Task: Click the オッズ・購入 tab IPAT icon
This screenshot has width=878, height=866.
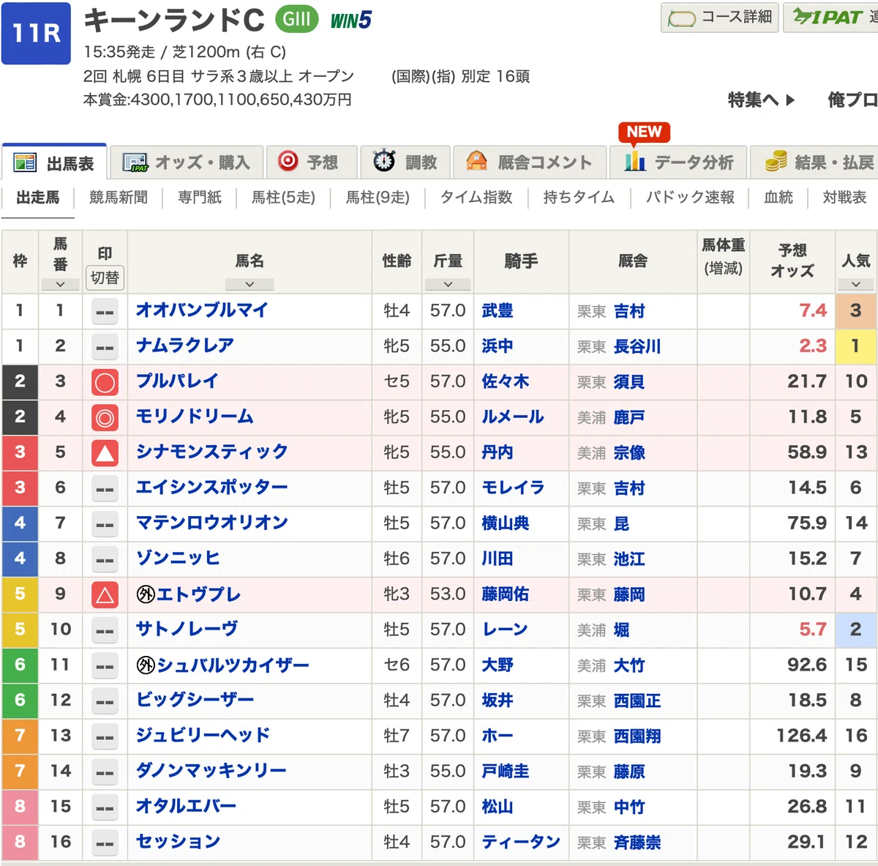Action: [135, 163]
